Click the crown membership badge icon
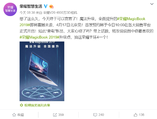The width and height of the screenshot is (157, 119). pos(51,7)
